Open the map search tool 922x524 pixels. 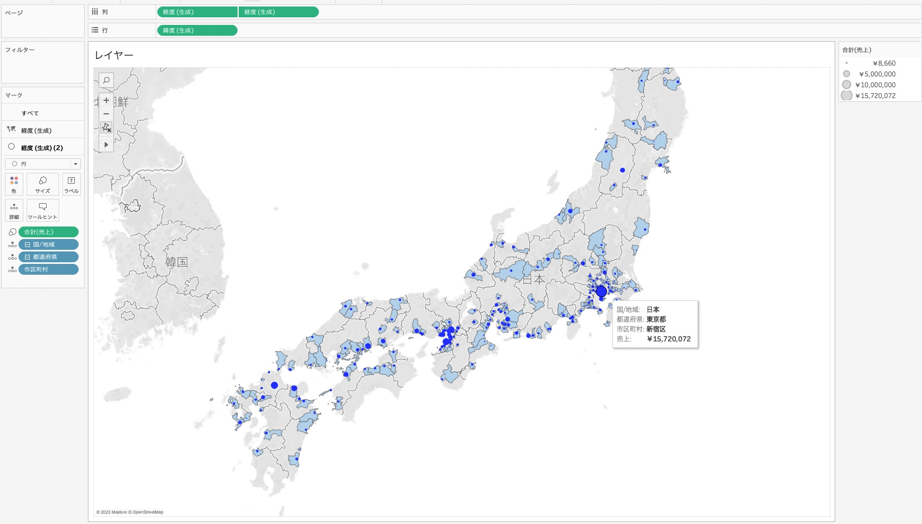tap(106, 80)
